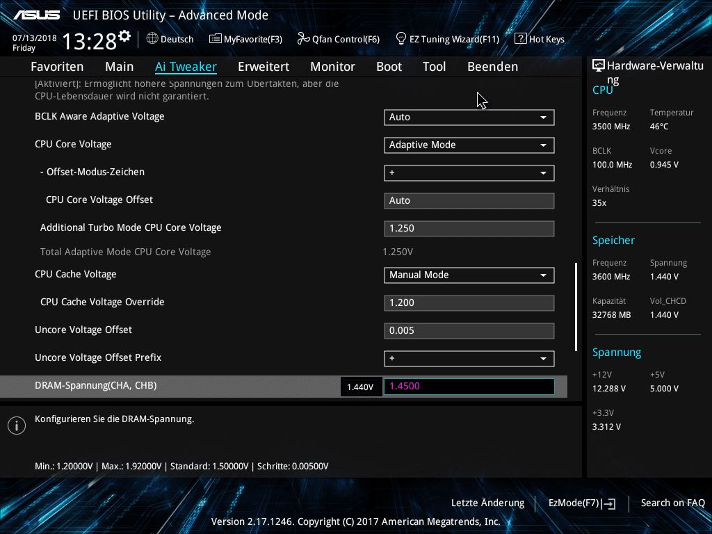712x534 pixels.
Task: Click the Spannung section heading
Action: pos(617,353)
